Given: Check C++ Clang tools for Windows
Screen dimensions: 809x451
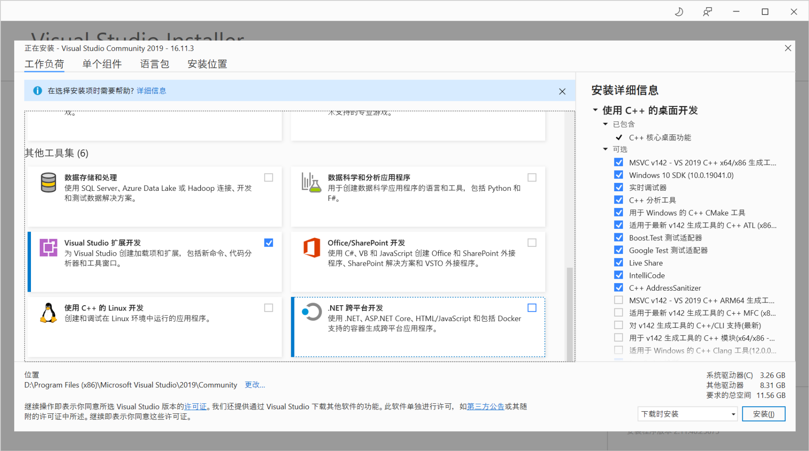Looking at the screenshot, I should point(618,350).
